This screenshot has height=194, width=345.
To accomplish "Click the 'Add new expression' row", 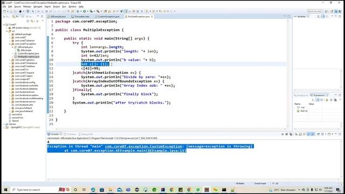I will point(302,111).
